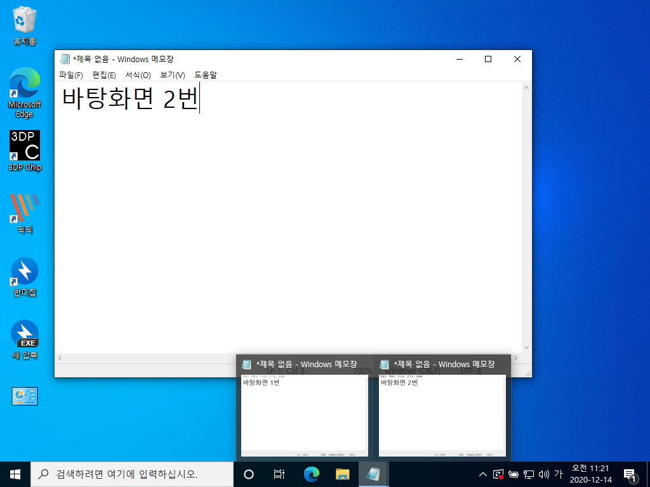Screen dimensions: 650x487
Task: Click the Notepad icon in the title bar
Action: coord(65,59)
